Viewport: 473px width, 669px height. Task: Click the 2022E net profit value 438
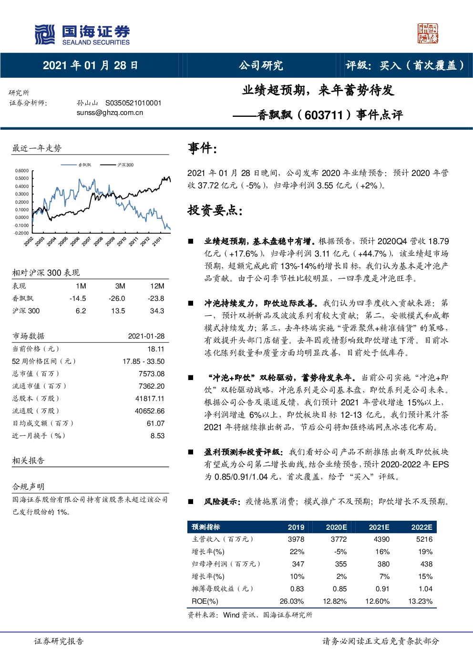pos(427,564)
